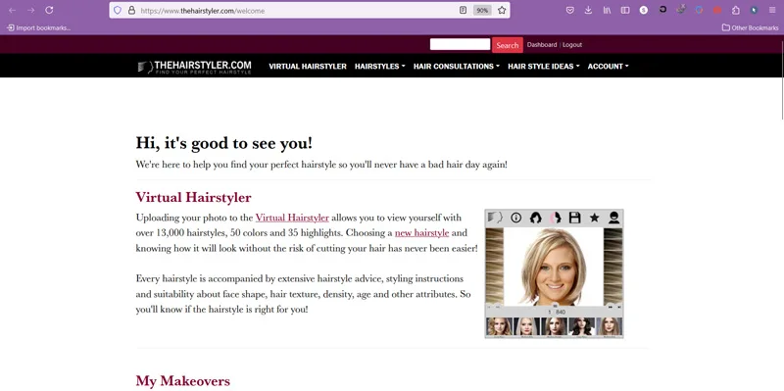This screenshot has width=784, height=391.
Task: Click the site search input field
Action: [460, 44]
